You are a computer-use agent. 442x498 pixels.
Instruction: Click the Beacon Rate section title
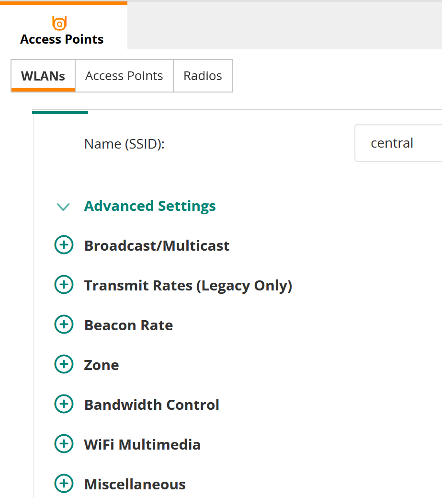(x=128, y=325)
